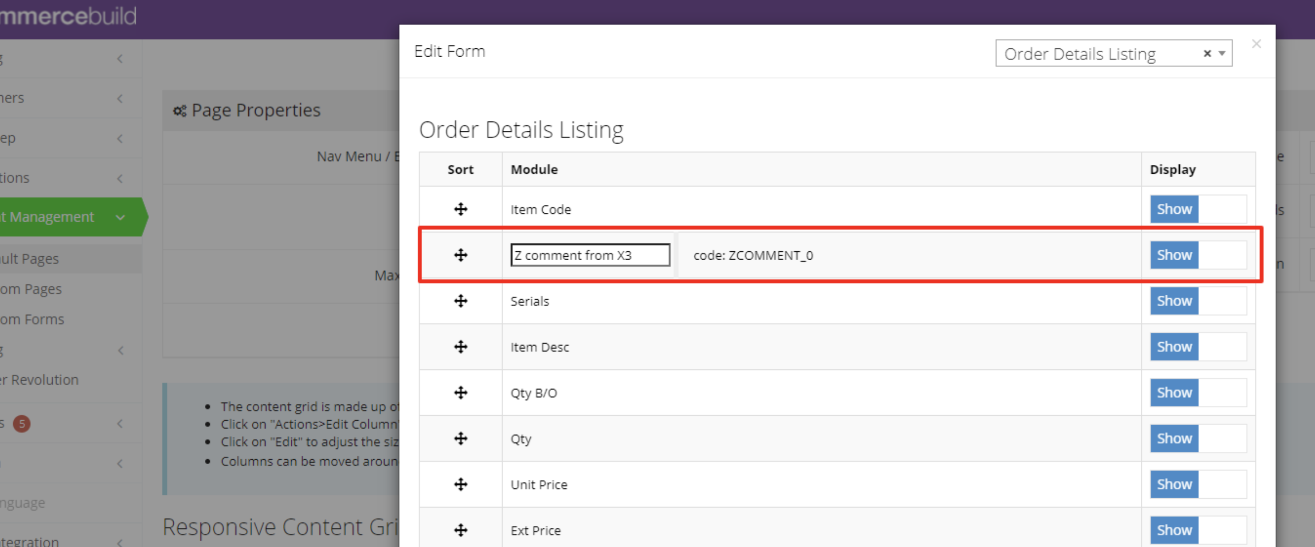Toggle the Show switch for Serials
This screenshot has height=547, width=1315.
(x=1197, y=301)
